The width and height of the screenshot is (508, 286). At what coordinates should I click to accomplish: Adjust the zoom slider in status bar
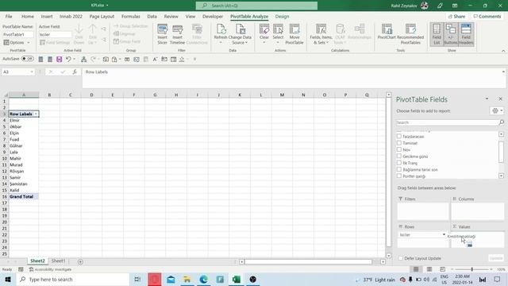471,269
